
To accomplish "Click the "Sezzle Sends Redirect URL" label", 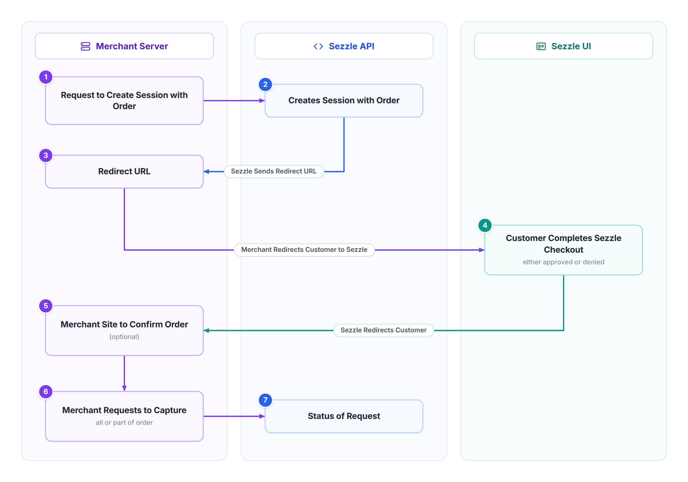I will point(274,171).
